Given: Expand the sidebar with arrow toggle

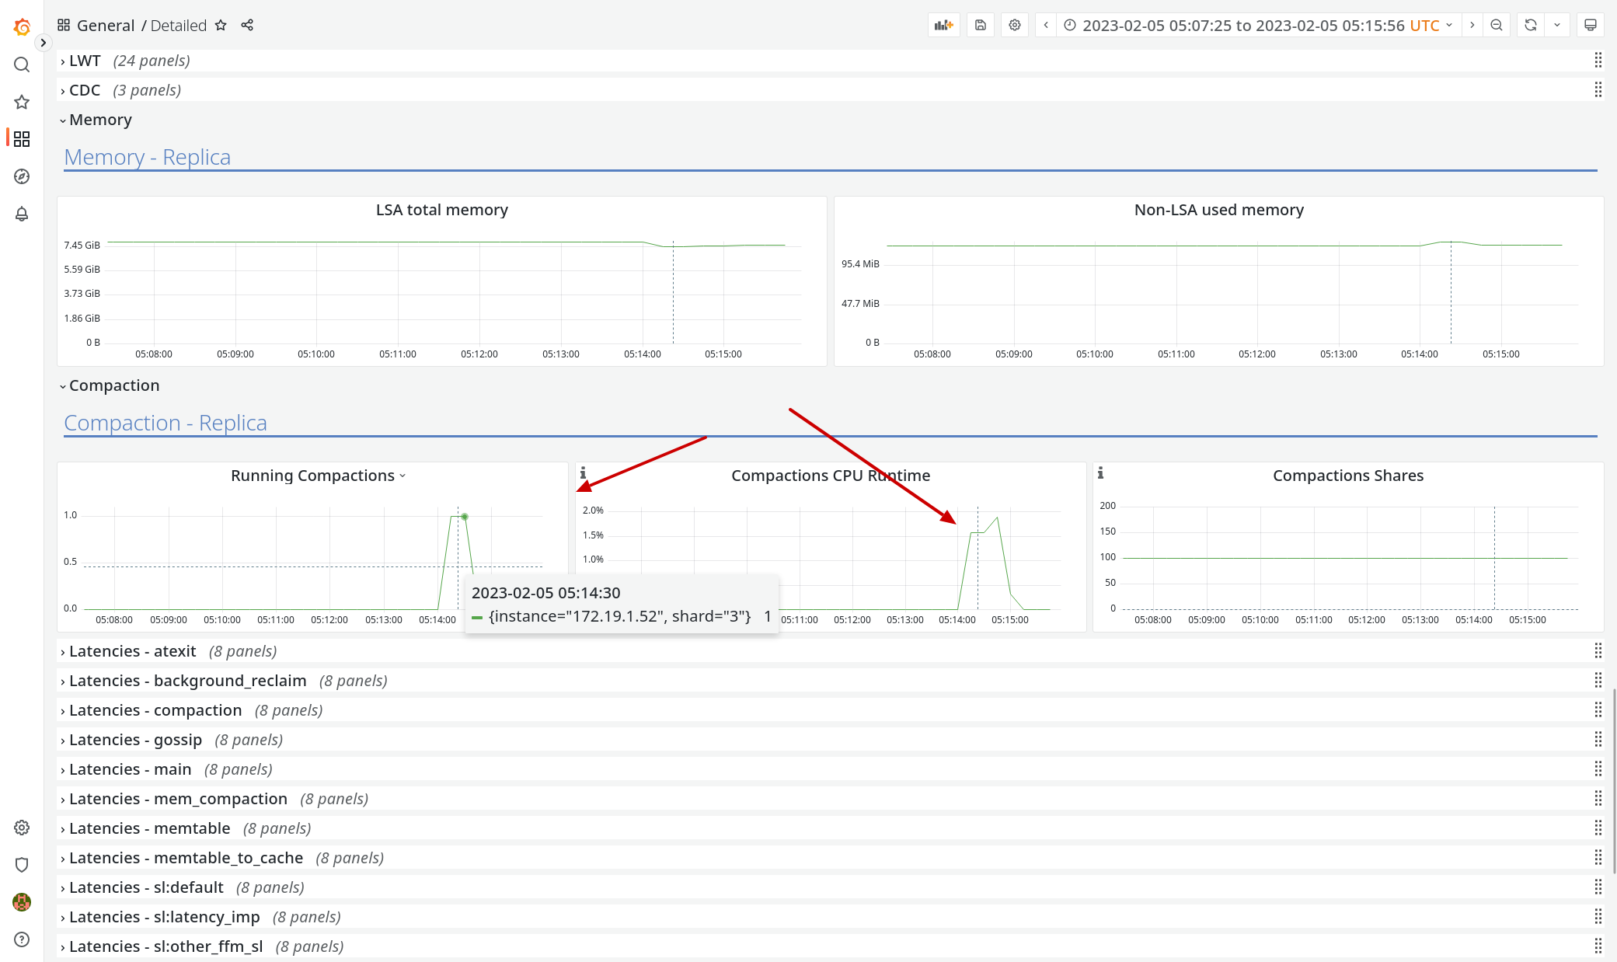Looking at the screenshot, I should 44,43.
